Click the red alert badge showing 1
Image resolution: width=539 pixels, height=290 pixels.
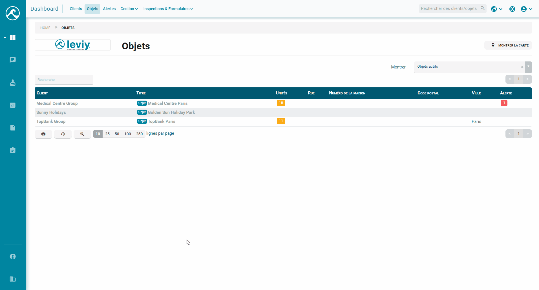(x=504, y=103)
